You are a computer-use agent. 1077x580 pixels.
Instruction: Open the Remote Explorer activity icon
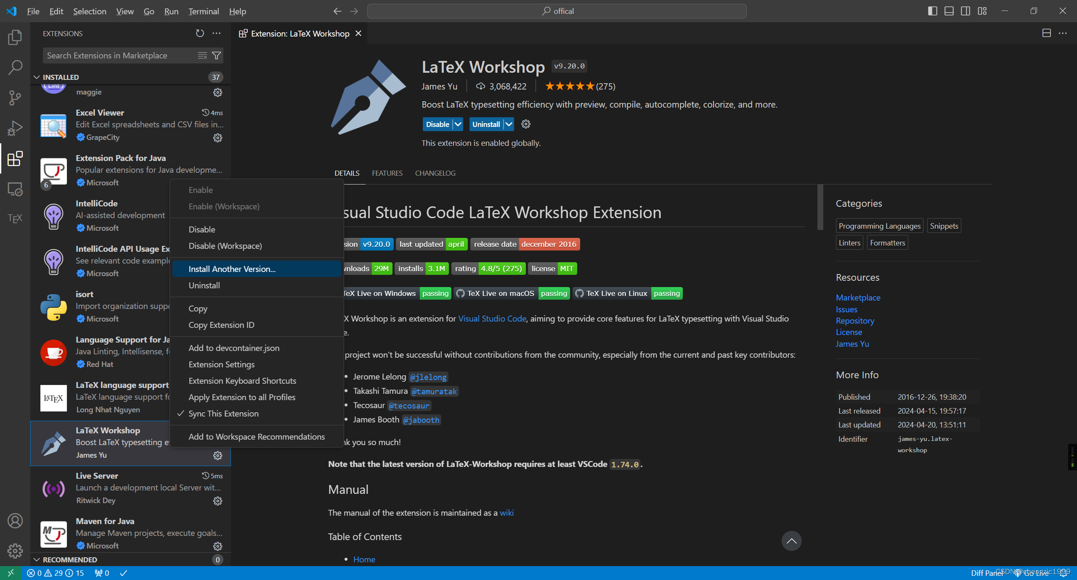click(15, 189)
